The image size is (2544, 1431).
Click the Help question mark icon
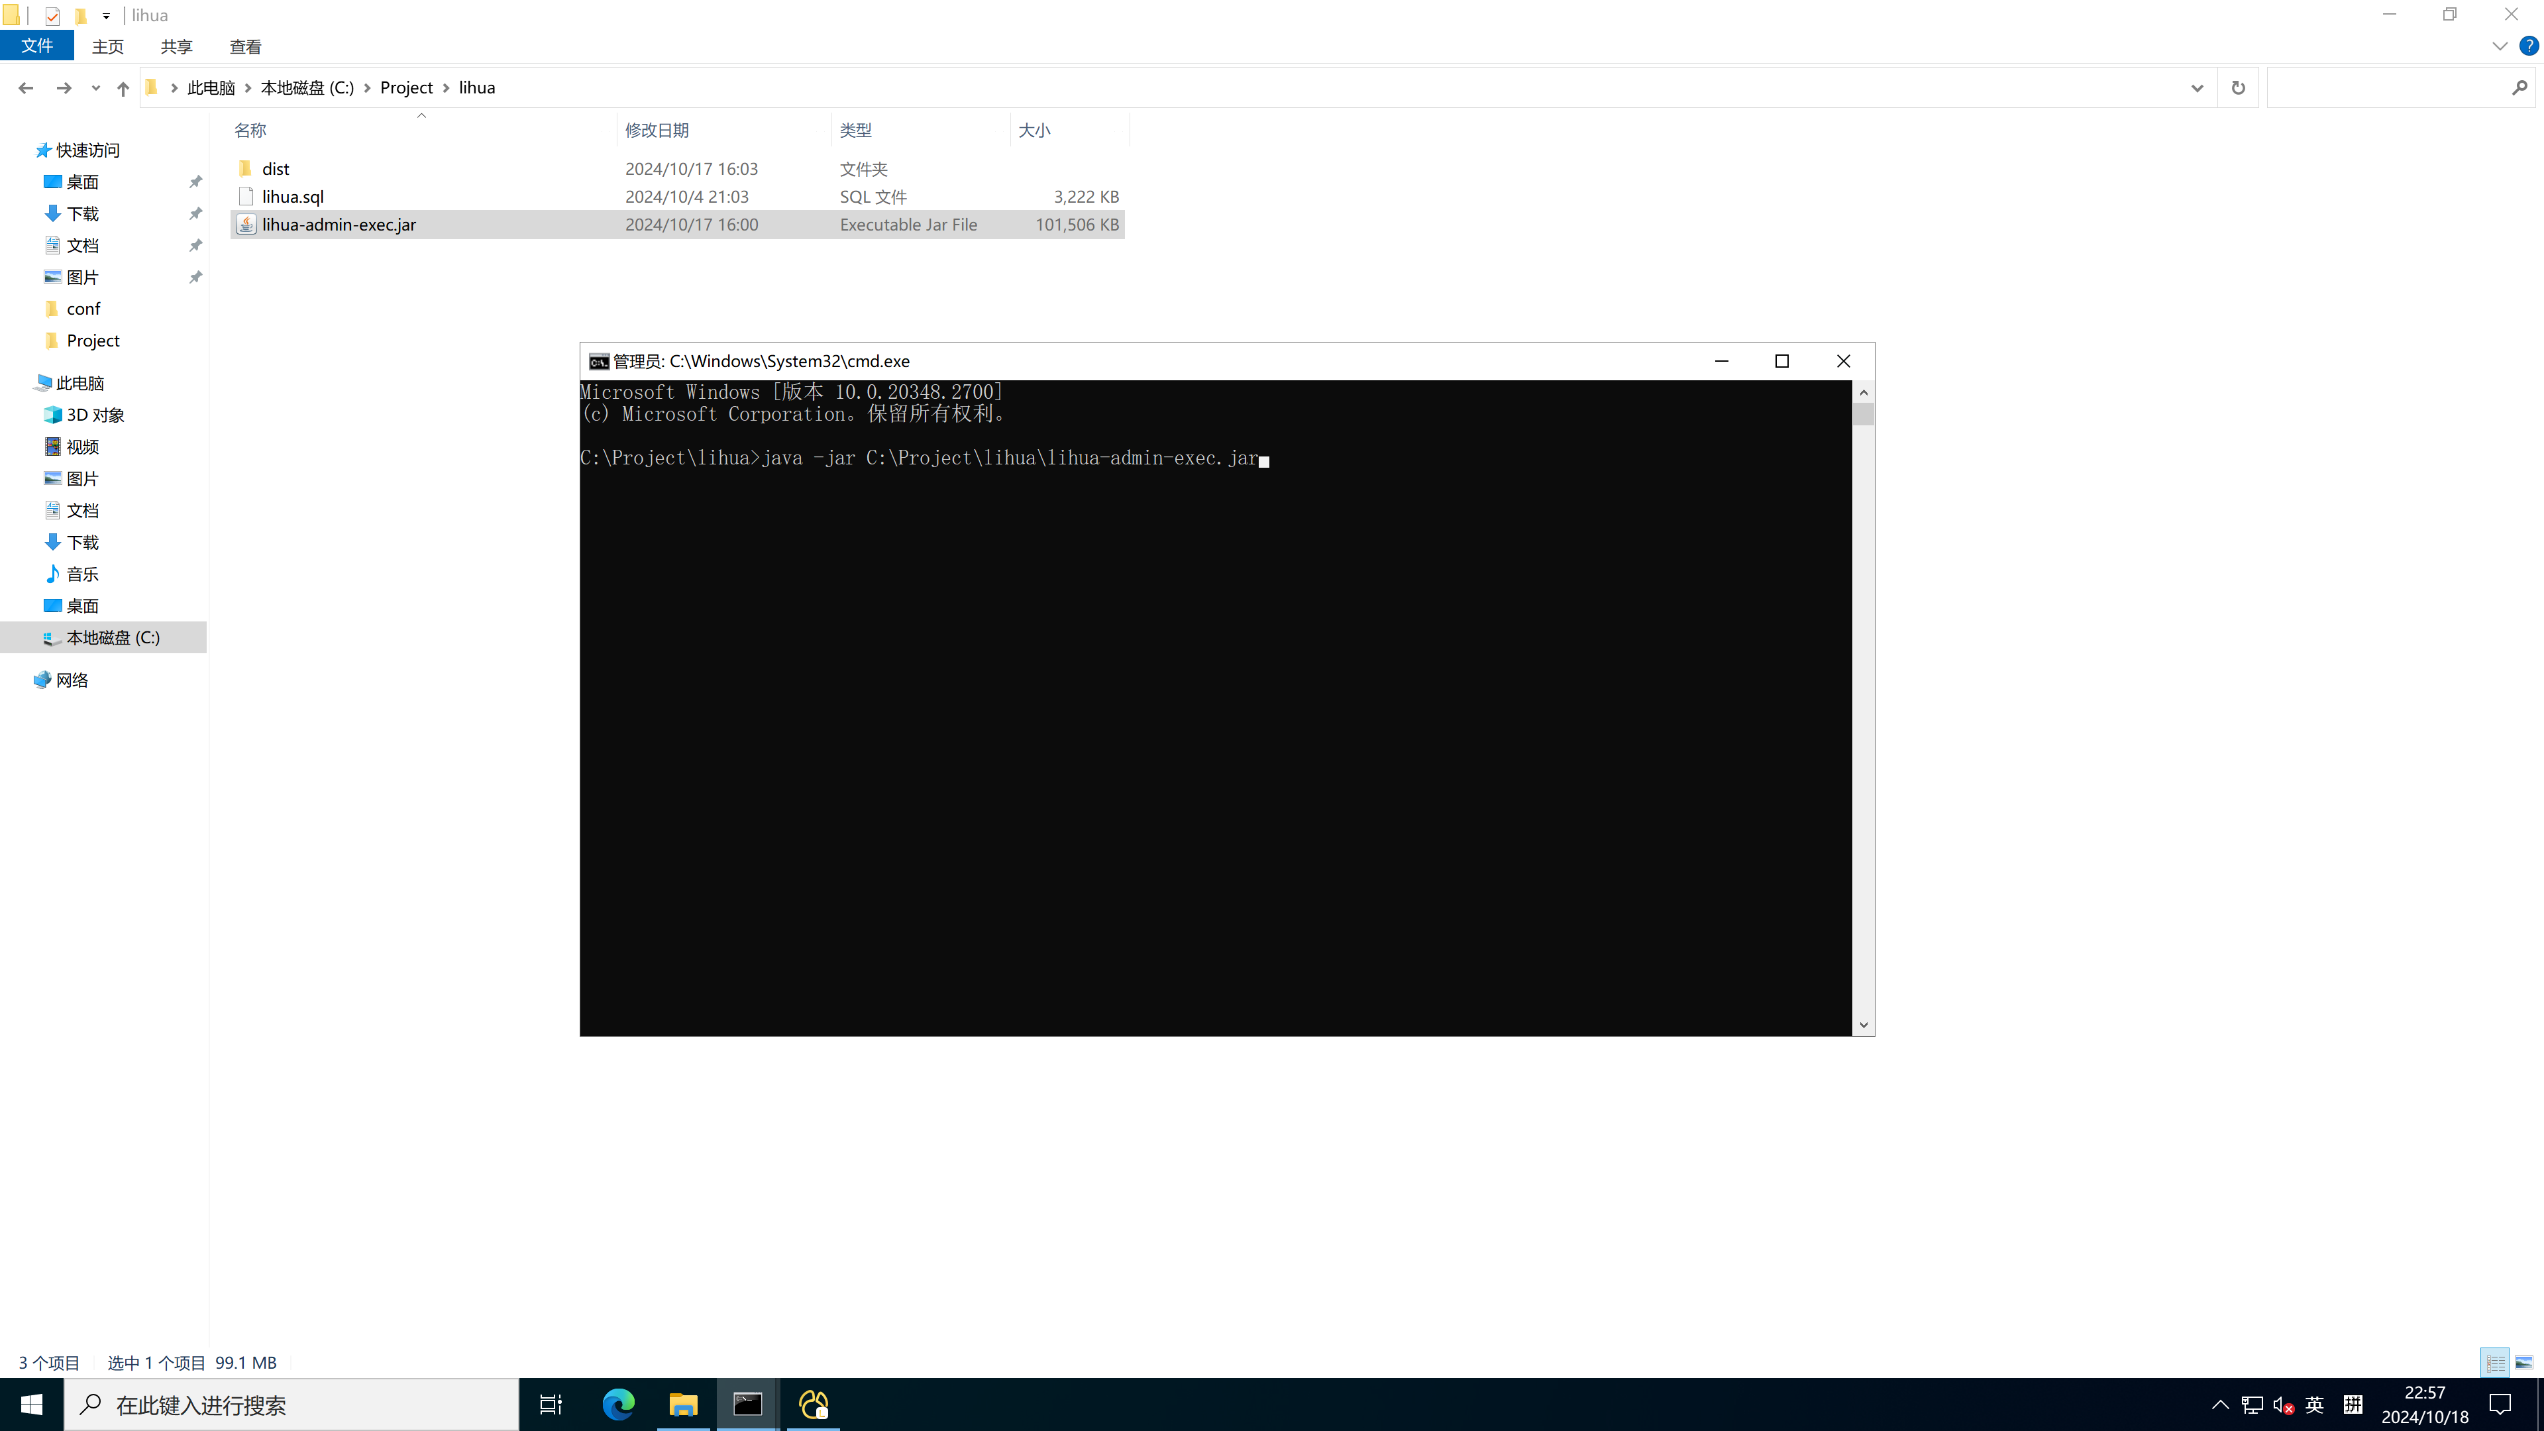click(x=2528, y=46)
